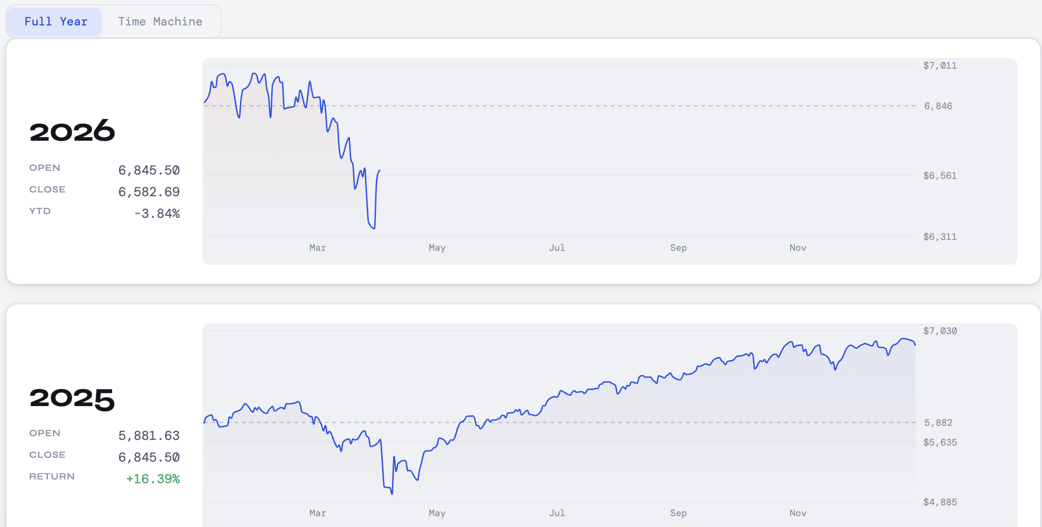Click the Sep label on the 2025 chart
The width and height of the screenshot is (1042, 527).
679,513
